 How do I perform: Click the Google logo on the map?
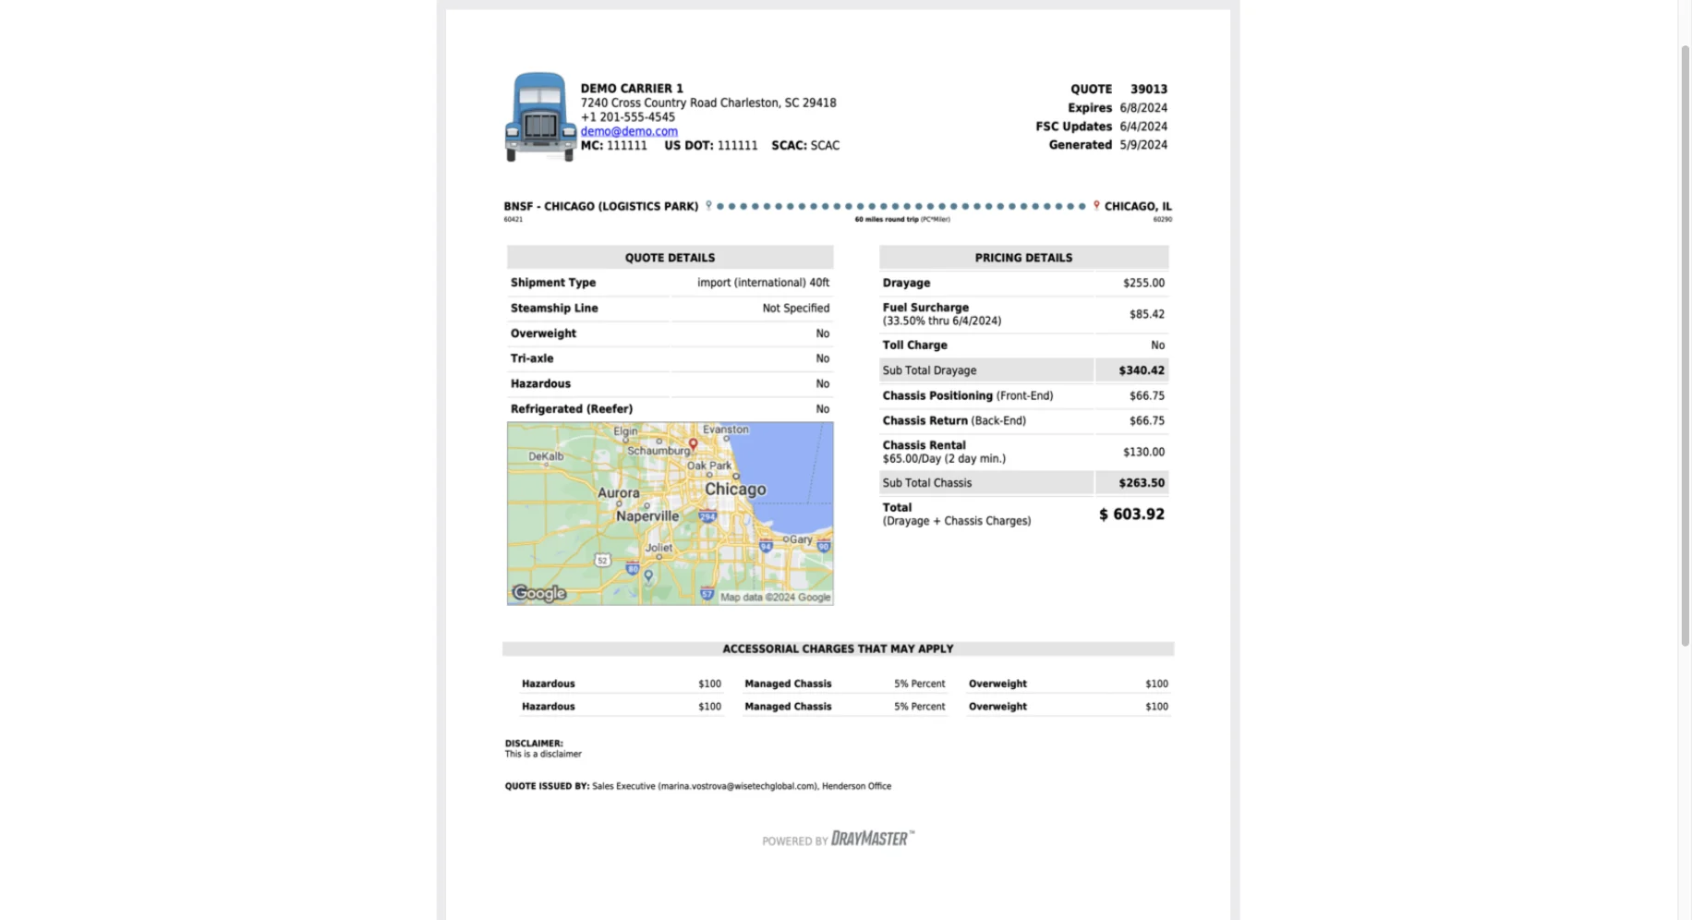pyautogui.click(x=539, y=593)
